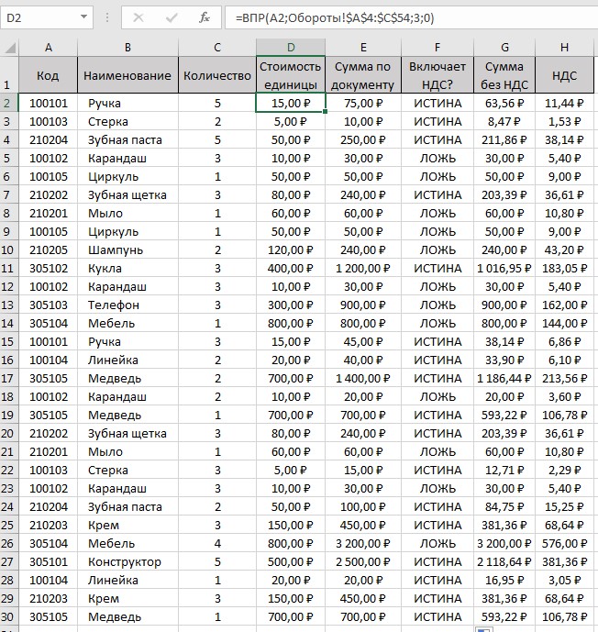Select column D header
This screenshot has width=598, height=632.
pos(291,48)
